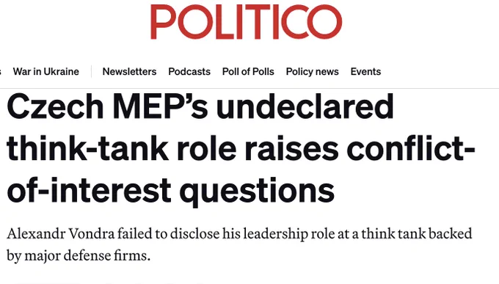Select Poll of Polls in navigation
This screenshot has width=499, height=284.
coord(248,72)
